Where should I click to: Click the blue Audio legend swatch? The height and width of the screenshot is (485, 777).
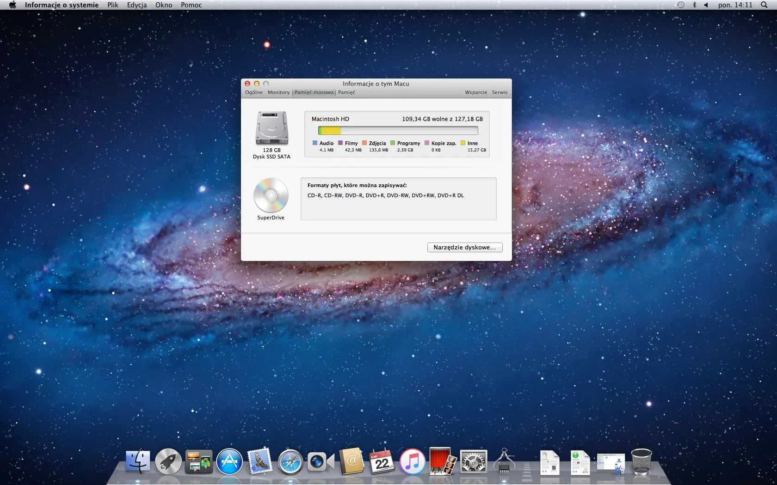315,143
